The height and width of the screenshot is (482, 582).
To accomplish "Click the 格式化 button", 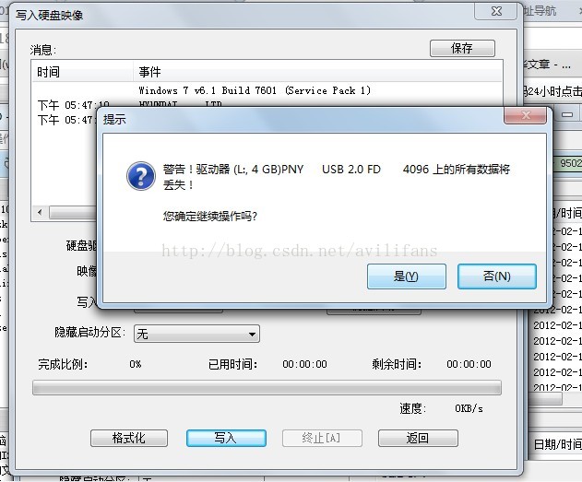I will click(x=129, y=439).
